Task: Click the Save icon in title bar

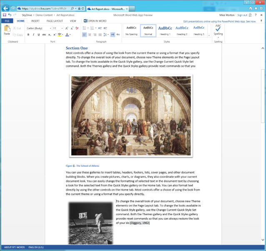Action: tap(5, 15)
